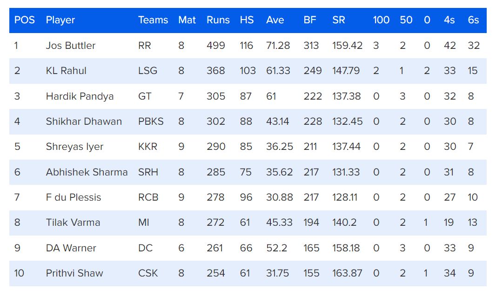Open Jos Buttler's player name

tap(71, 46)
